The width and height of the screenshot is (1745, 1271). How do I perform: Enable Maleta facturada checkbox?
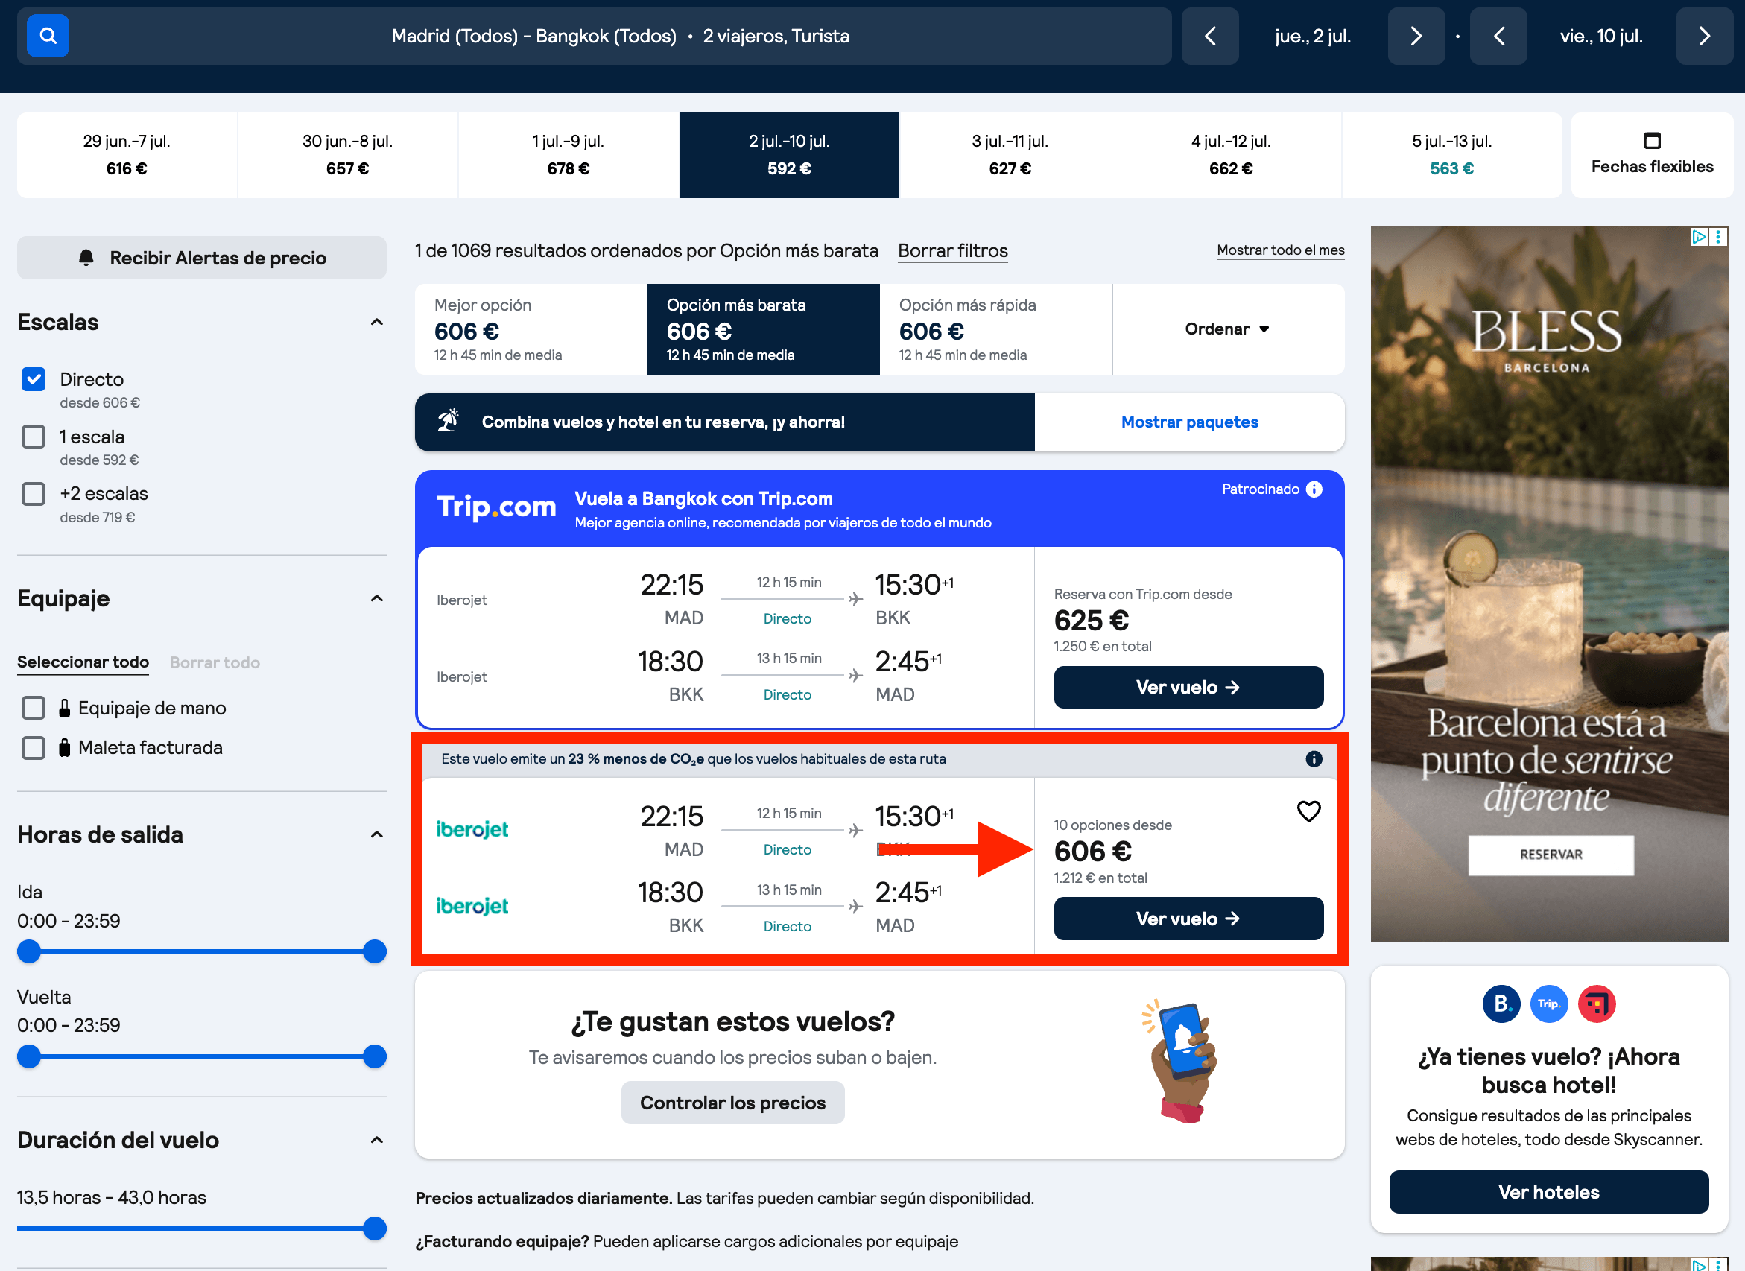[33, 748]
